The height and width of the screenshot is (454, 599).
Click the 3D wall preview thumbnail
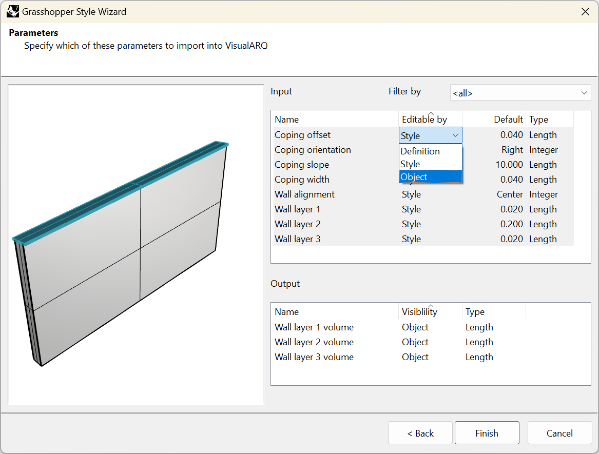tap(136, 244)
